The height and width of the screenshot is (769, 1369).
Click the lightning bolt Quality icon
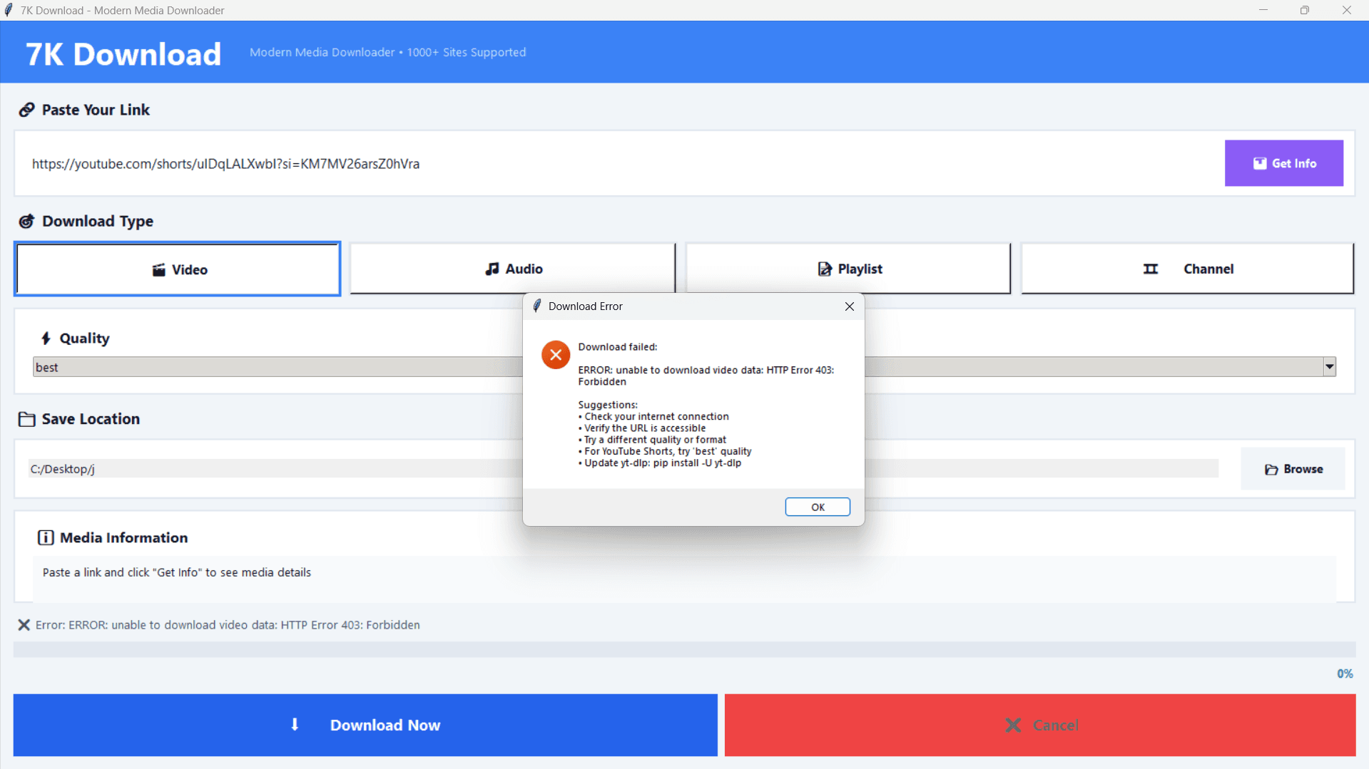(46, 339)
